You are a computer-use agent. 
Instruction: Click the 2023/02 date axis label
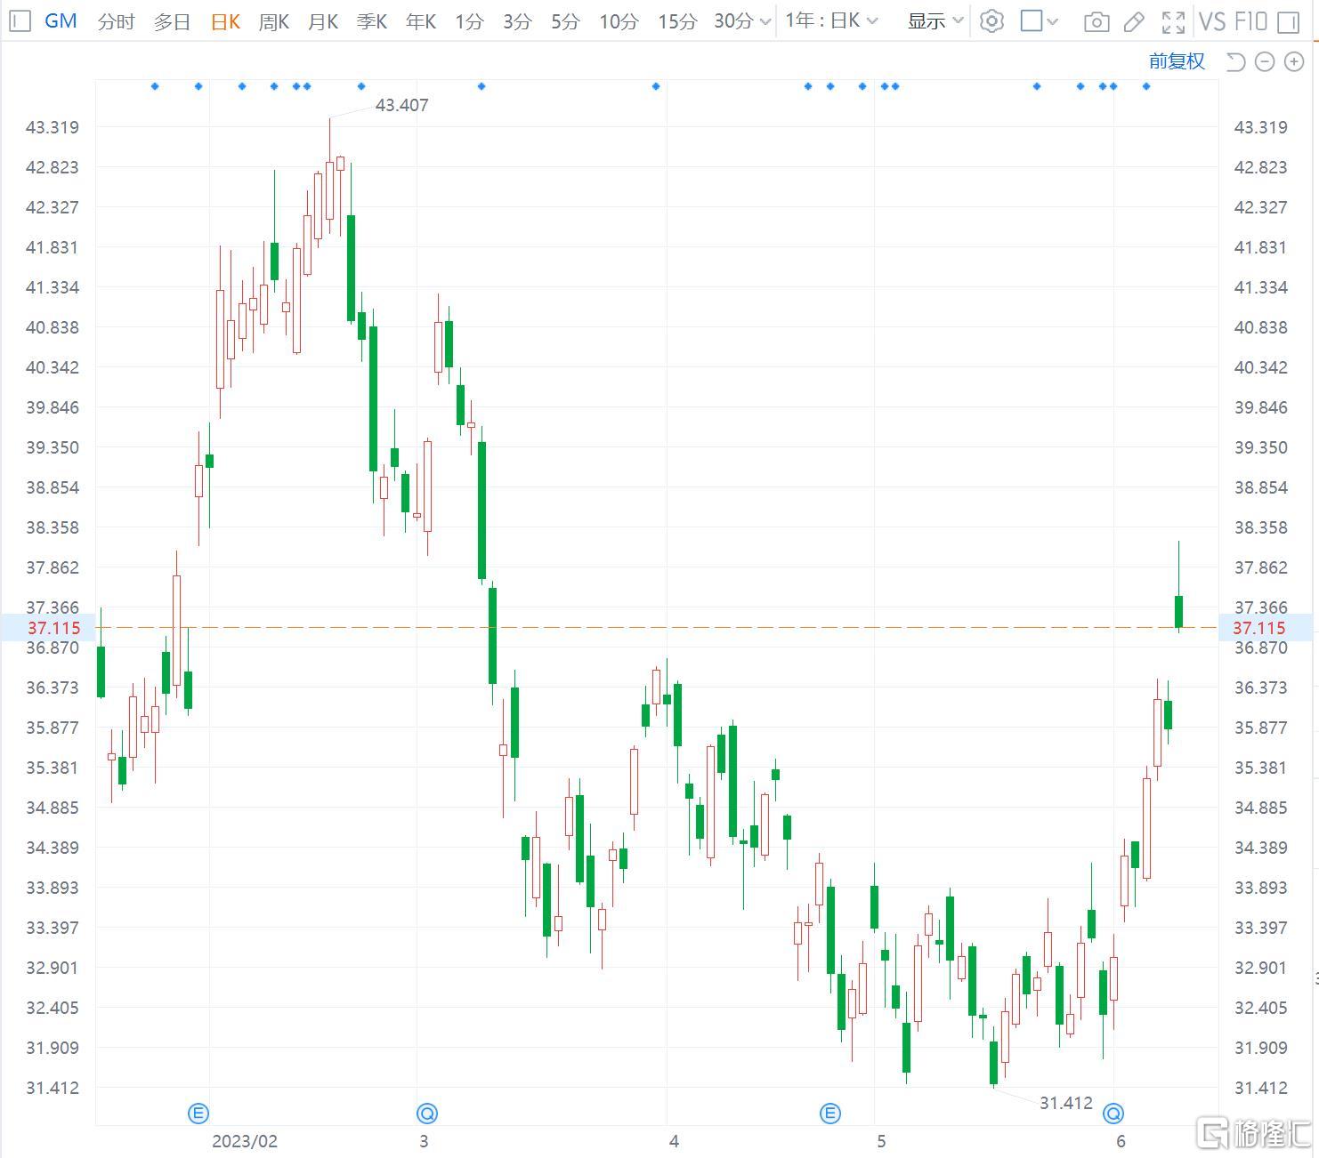coord(245,1141)
